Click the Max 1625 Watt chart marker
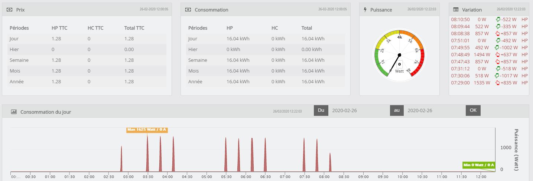Screen dimensions: 533x181 pos(147,130)
